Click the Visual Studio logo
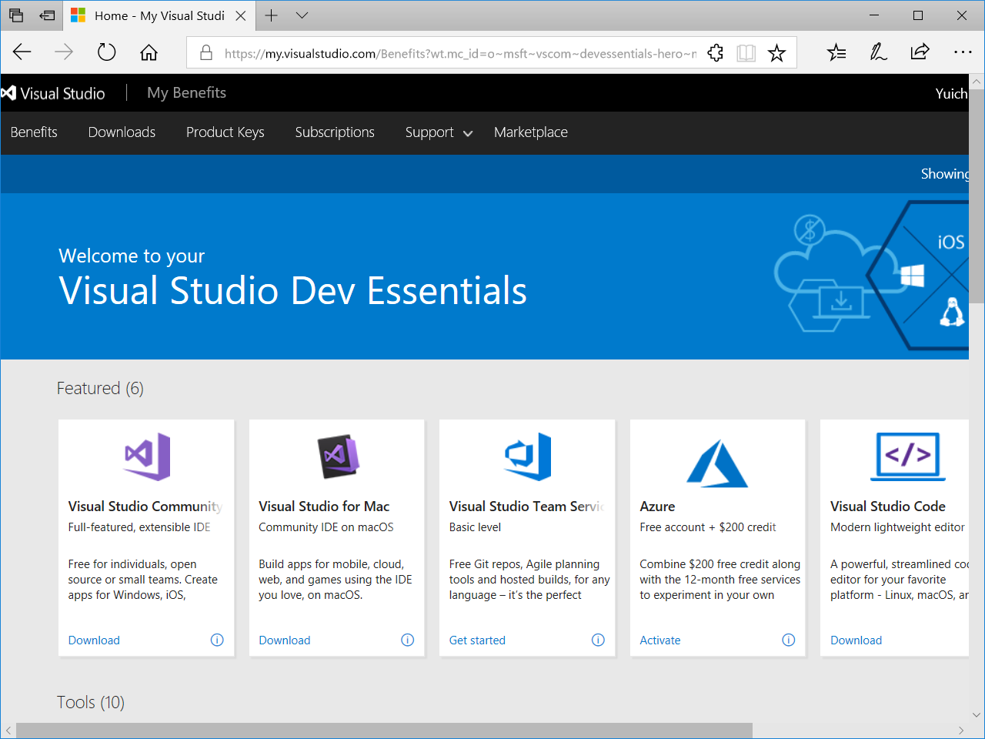Screen dimensions: 985x739 (53, 93)
